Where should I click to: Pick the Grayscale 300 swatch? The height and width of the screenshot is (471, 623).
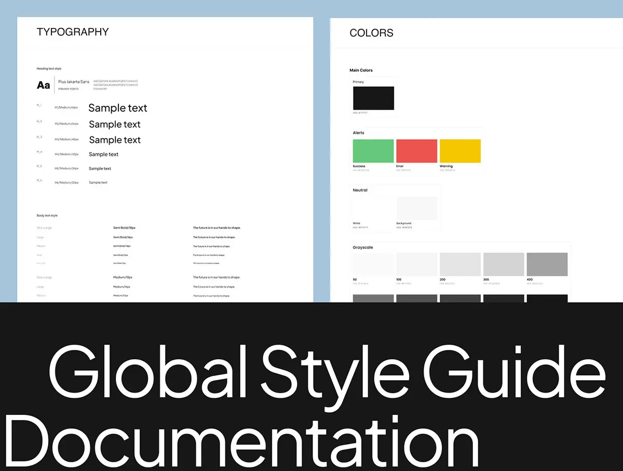tap(504, 264)
